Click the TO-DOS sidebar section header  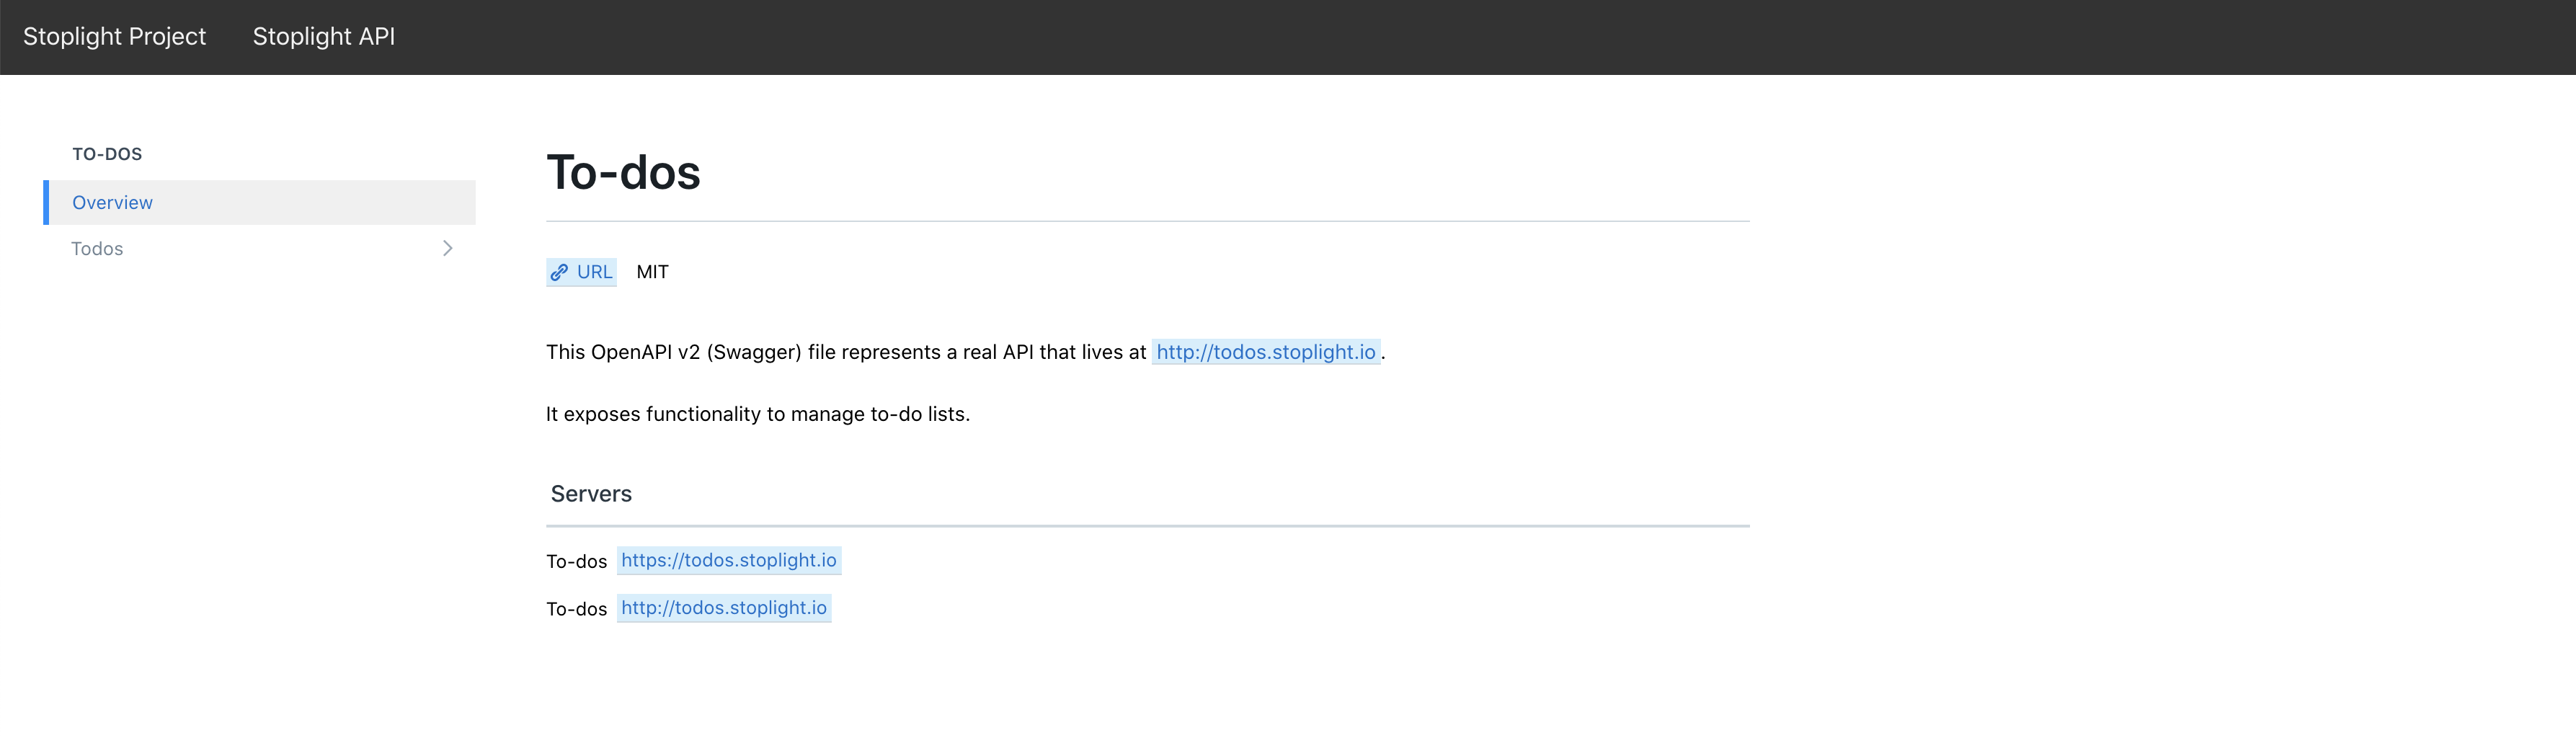tap(107, 154)
